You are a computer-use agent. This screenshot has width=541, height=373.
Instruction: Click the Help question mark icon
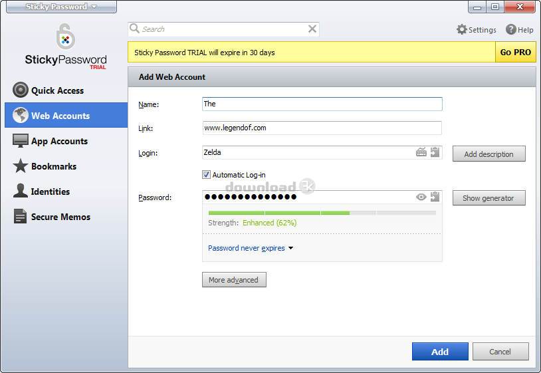tap(511, 30)
